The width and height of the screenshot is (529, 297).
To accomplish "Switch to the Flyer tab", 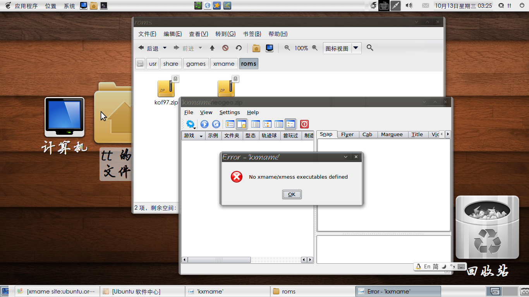I will (x=347, y=135).
